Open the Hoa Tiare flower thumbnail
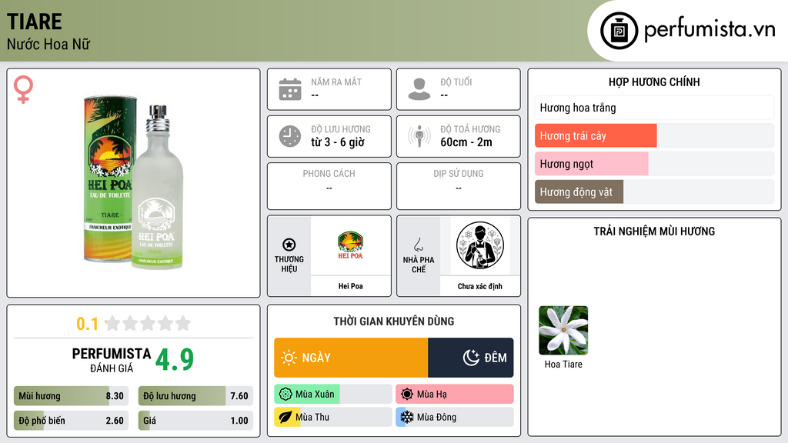This screenshot has height=443, width=788. point(563,331)
